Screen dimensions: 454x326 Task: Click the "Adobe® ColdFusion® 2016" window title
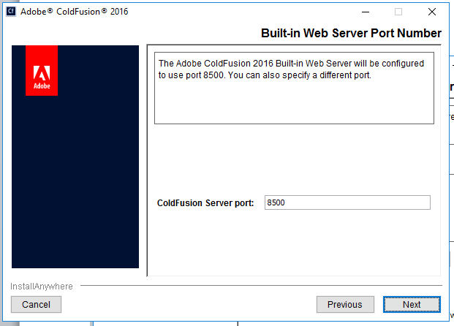(x=74, y=12)
